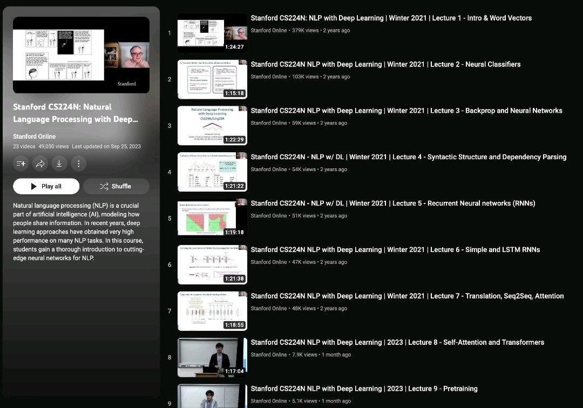
Task: Click the 1:24:27 duration badge
Action: point(234,47)
